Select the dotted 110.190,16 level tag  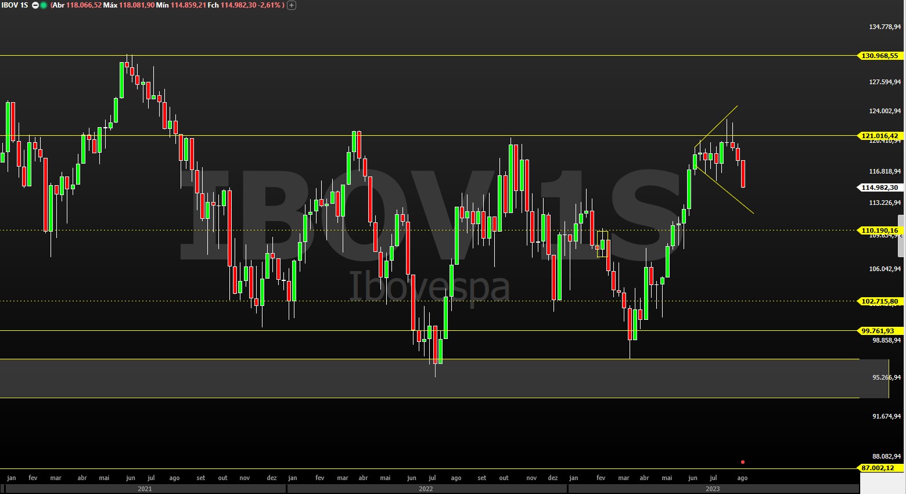coord(879,230)
